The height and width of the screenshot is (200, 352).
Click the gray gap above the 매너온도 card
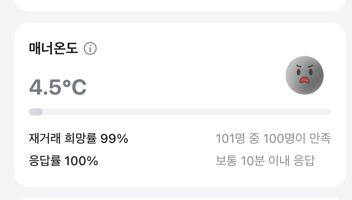180,17
